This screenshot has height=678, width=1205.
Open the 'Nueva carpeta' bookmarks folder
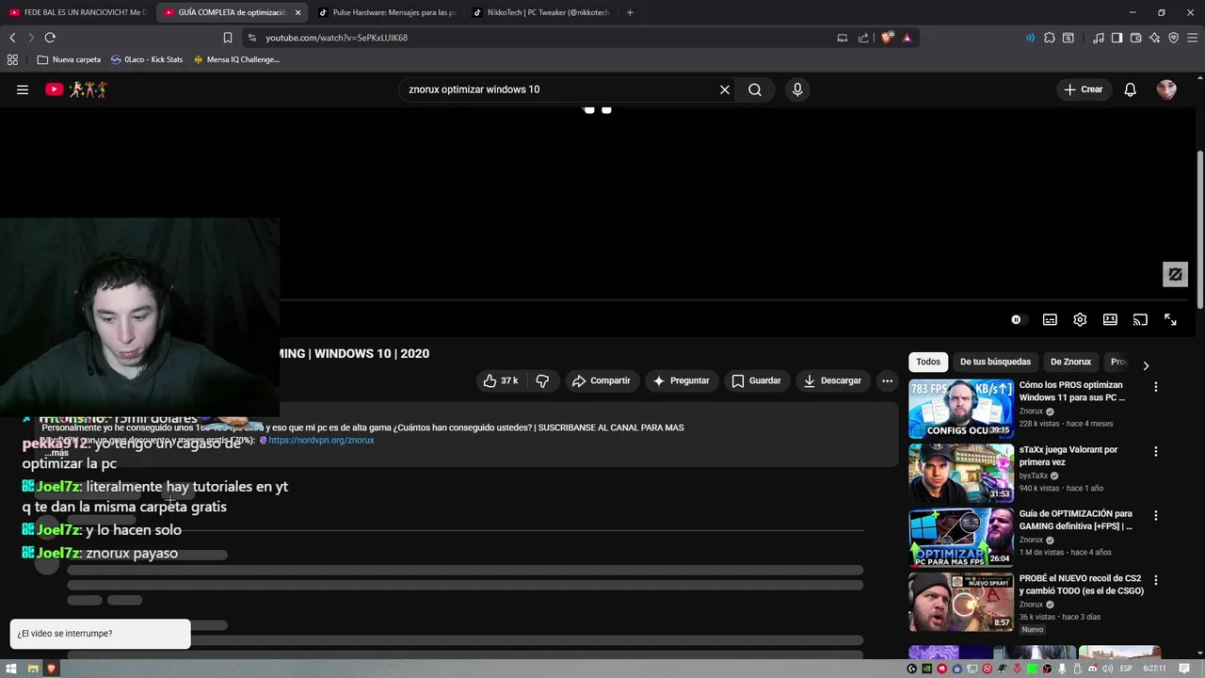coord(69,59)
